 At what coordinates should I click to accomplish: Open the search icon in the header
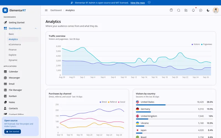178,10
